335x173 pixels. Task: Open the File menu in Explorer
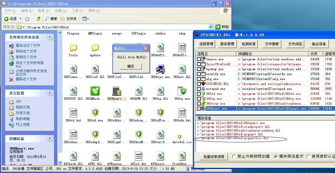coord(10,11)
